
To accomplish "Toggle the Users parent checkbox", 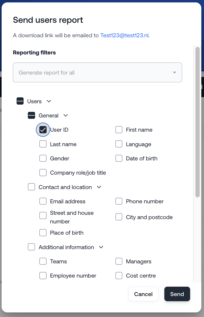I will point(20,101).
